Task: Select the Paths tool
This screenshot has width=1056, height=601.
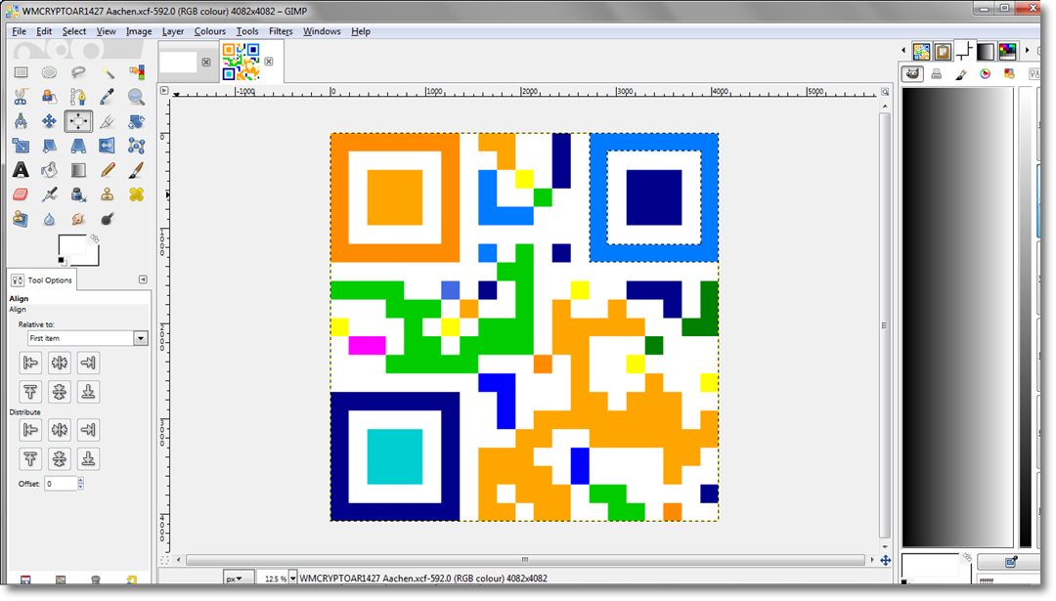Action: point(78,96)
